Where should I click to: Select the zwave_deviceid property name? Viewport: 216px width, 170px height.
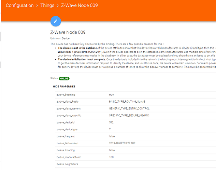(66, 122)
